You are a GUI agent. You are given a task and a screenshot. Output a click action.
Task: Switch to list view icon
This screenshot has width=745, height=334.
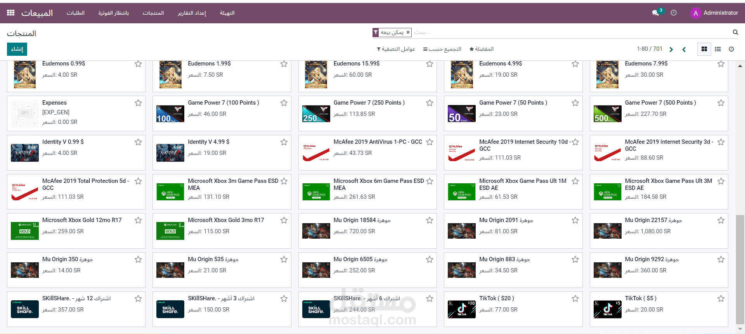click(718, 49)
